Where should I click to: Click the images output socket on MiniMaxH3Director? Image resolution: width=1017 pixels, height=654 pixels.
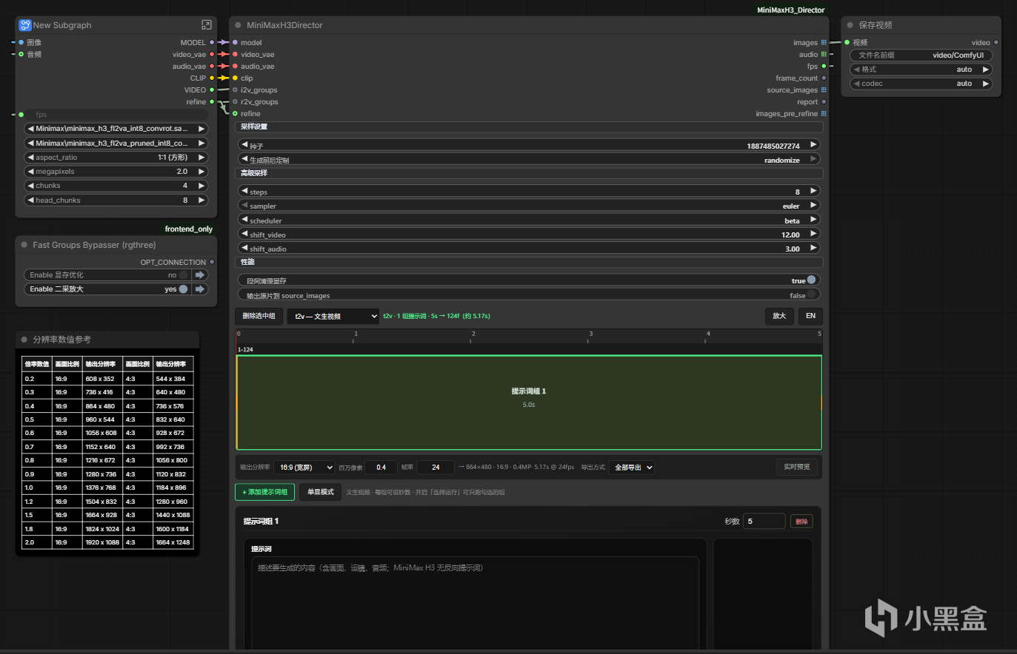pyautogui.click(x=824, y=42)
